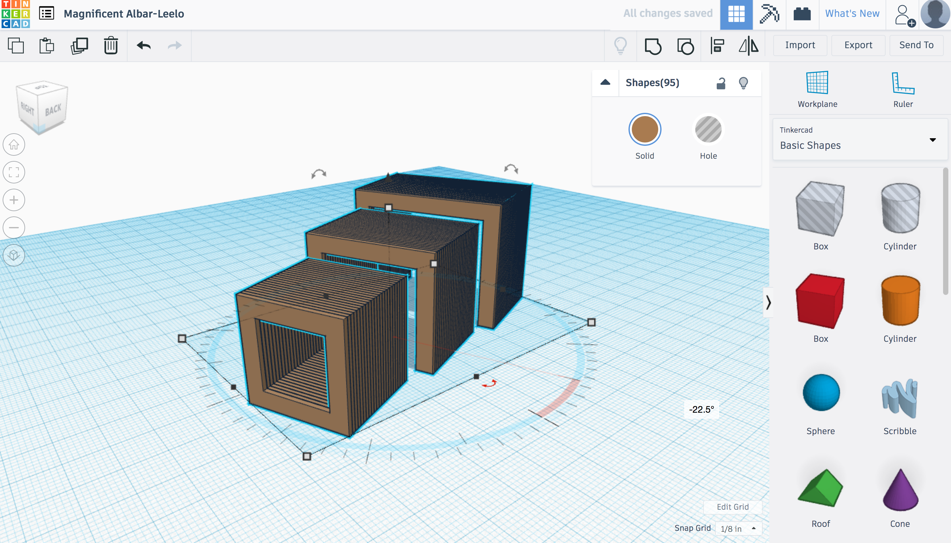Click the Copy tool
The image size is (951, 543).
click(x=16, y=46)
